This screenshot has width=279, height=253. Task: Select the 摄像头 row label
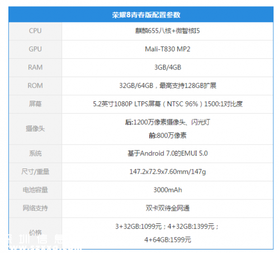[35, 129]
